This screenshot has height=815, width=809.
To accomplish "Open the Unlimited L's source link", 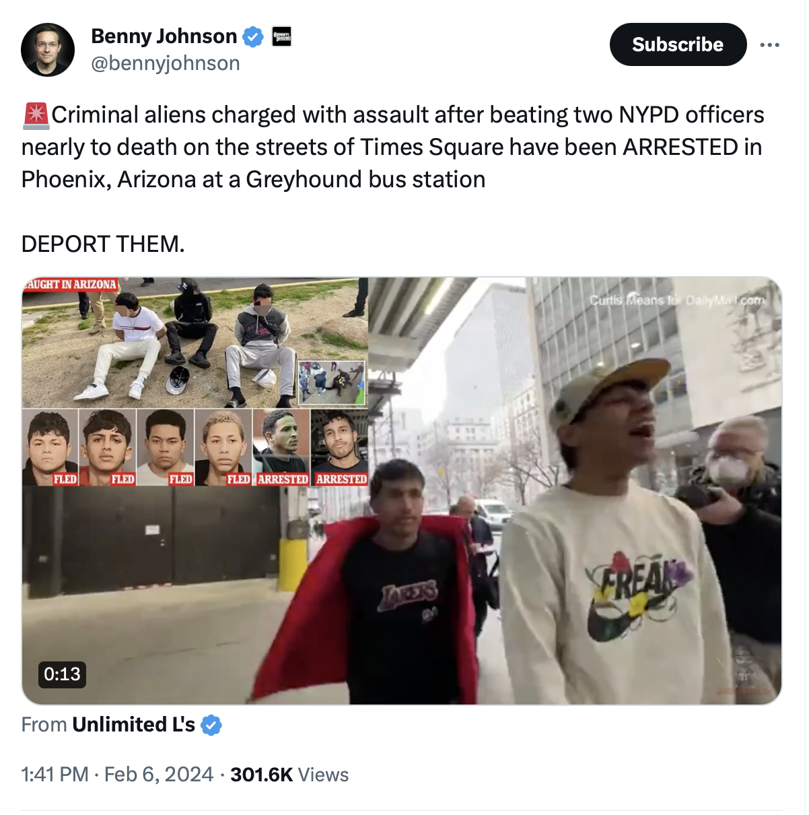I will 133,725.
